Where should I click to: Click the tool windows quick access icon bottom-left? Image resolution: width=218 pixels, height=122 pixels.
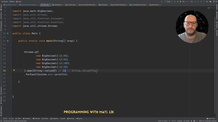(1, 121)
